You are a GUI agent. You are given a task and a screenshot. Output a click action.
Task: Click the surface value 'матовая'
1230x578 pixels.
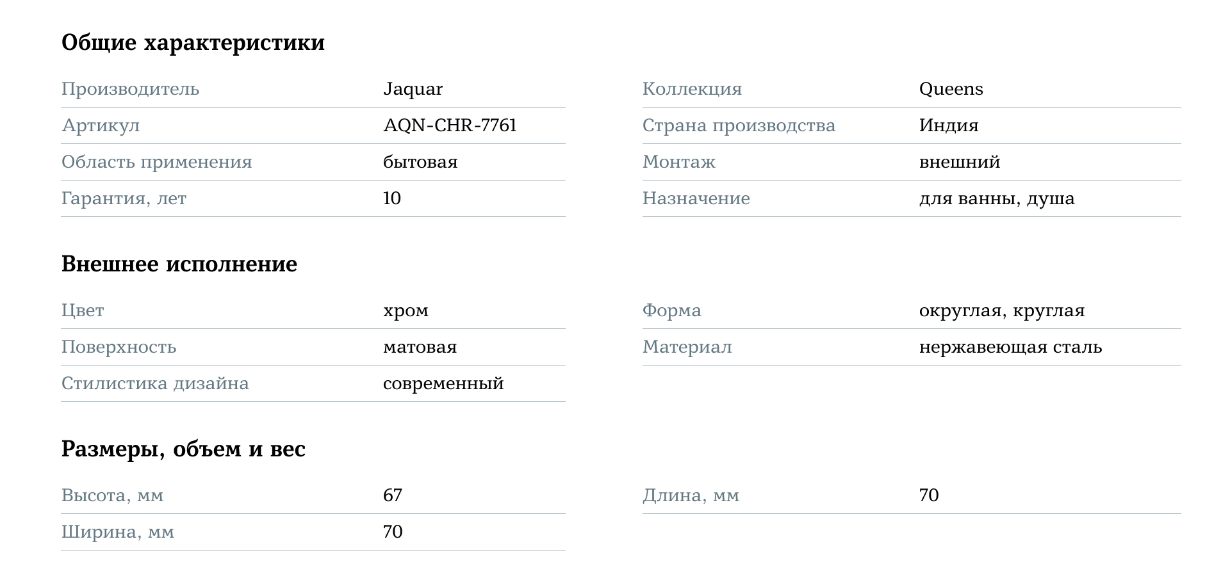click(x=420, y=348)
